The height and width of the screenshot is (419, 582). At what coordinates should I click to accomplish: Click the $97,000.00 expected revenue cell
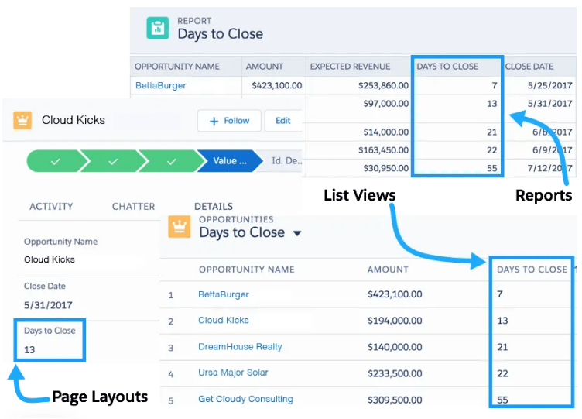[386, 104]
